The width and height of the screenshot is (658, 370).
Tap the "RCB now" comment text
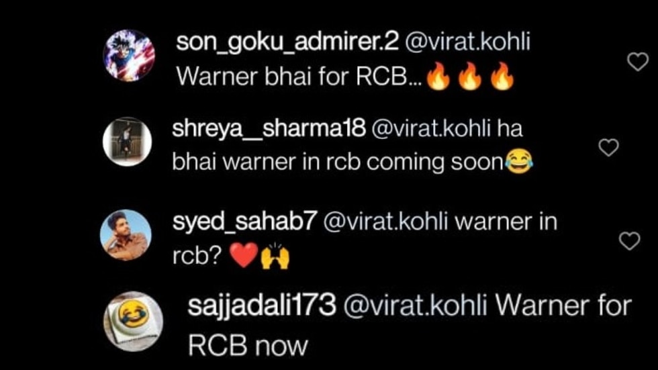(248, 346)
